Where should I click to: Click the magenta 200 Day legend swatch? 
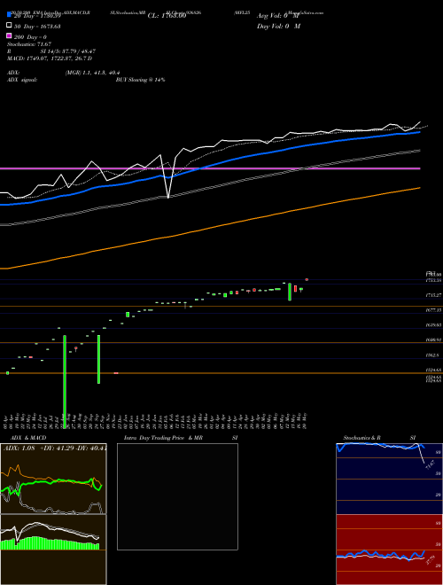pos(10,35)
